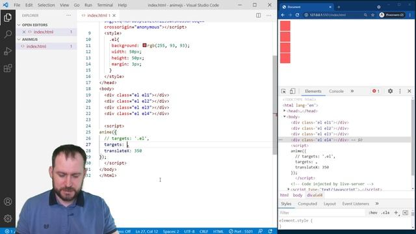Select index.html under ANIMEJS folder
Screen dimensions: 416x234
pos(36,46)
